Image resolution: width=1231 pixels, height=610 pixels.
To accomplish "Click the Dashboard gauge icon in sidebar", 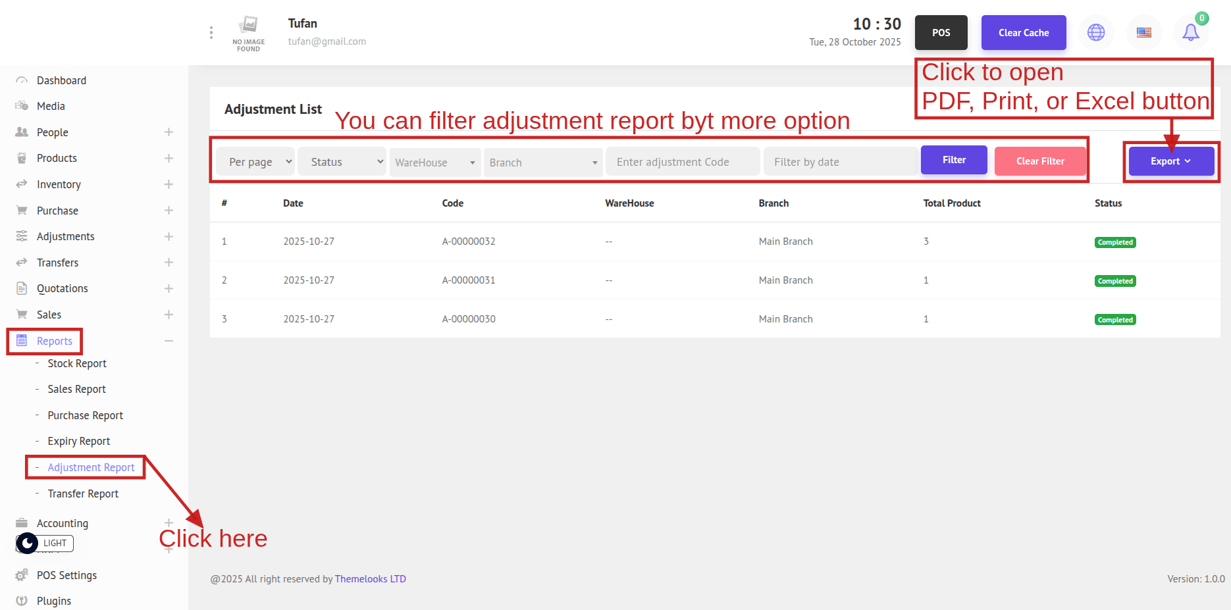I will tap(22, 80).
